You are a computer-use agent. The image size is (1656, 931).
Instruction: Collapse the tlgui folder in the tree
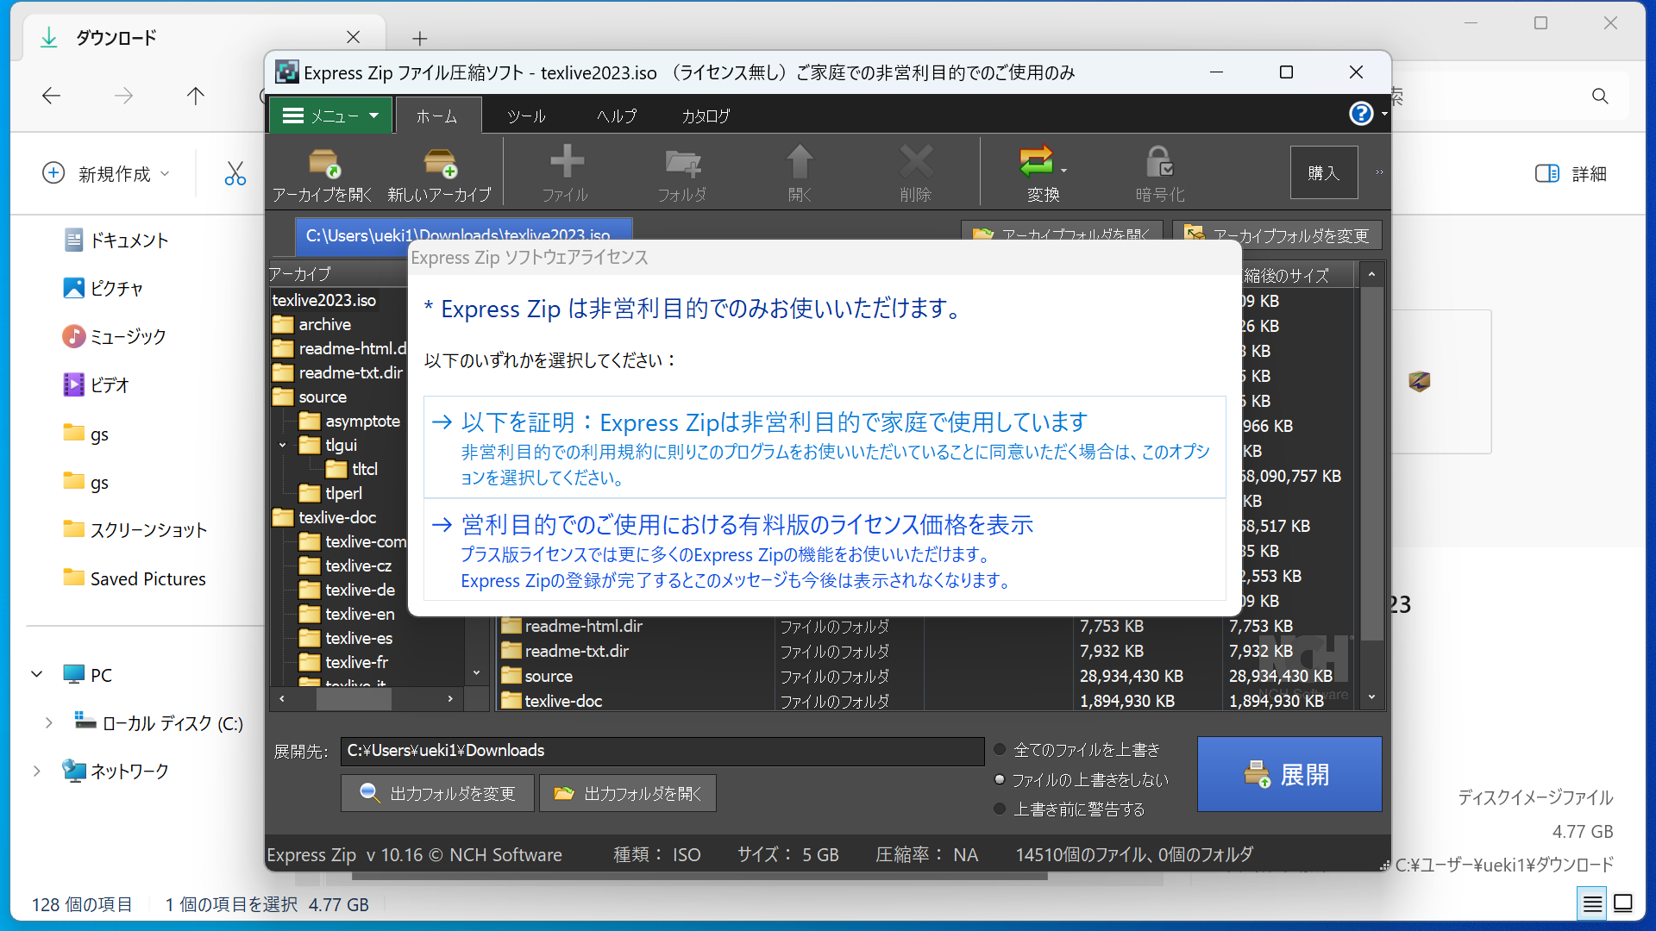click(x=282, y=445)
